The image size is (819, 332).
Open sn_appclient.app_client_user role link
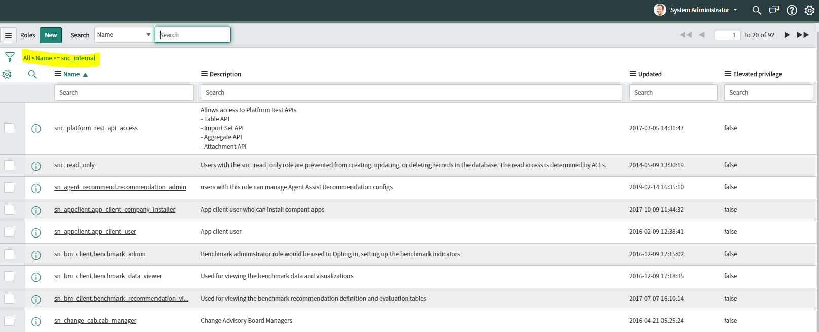pos(95,232)
